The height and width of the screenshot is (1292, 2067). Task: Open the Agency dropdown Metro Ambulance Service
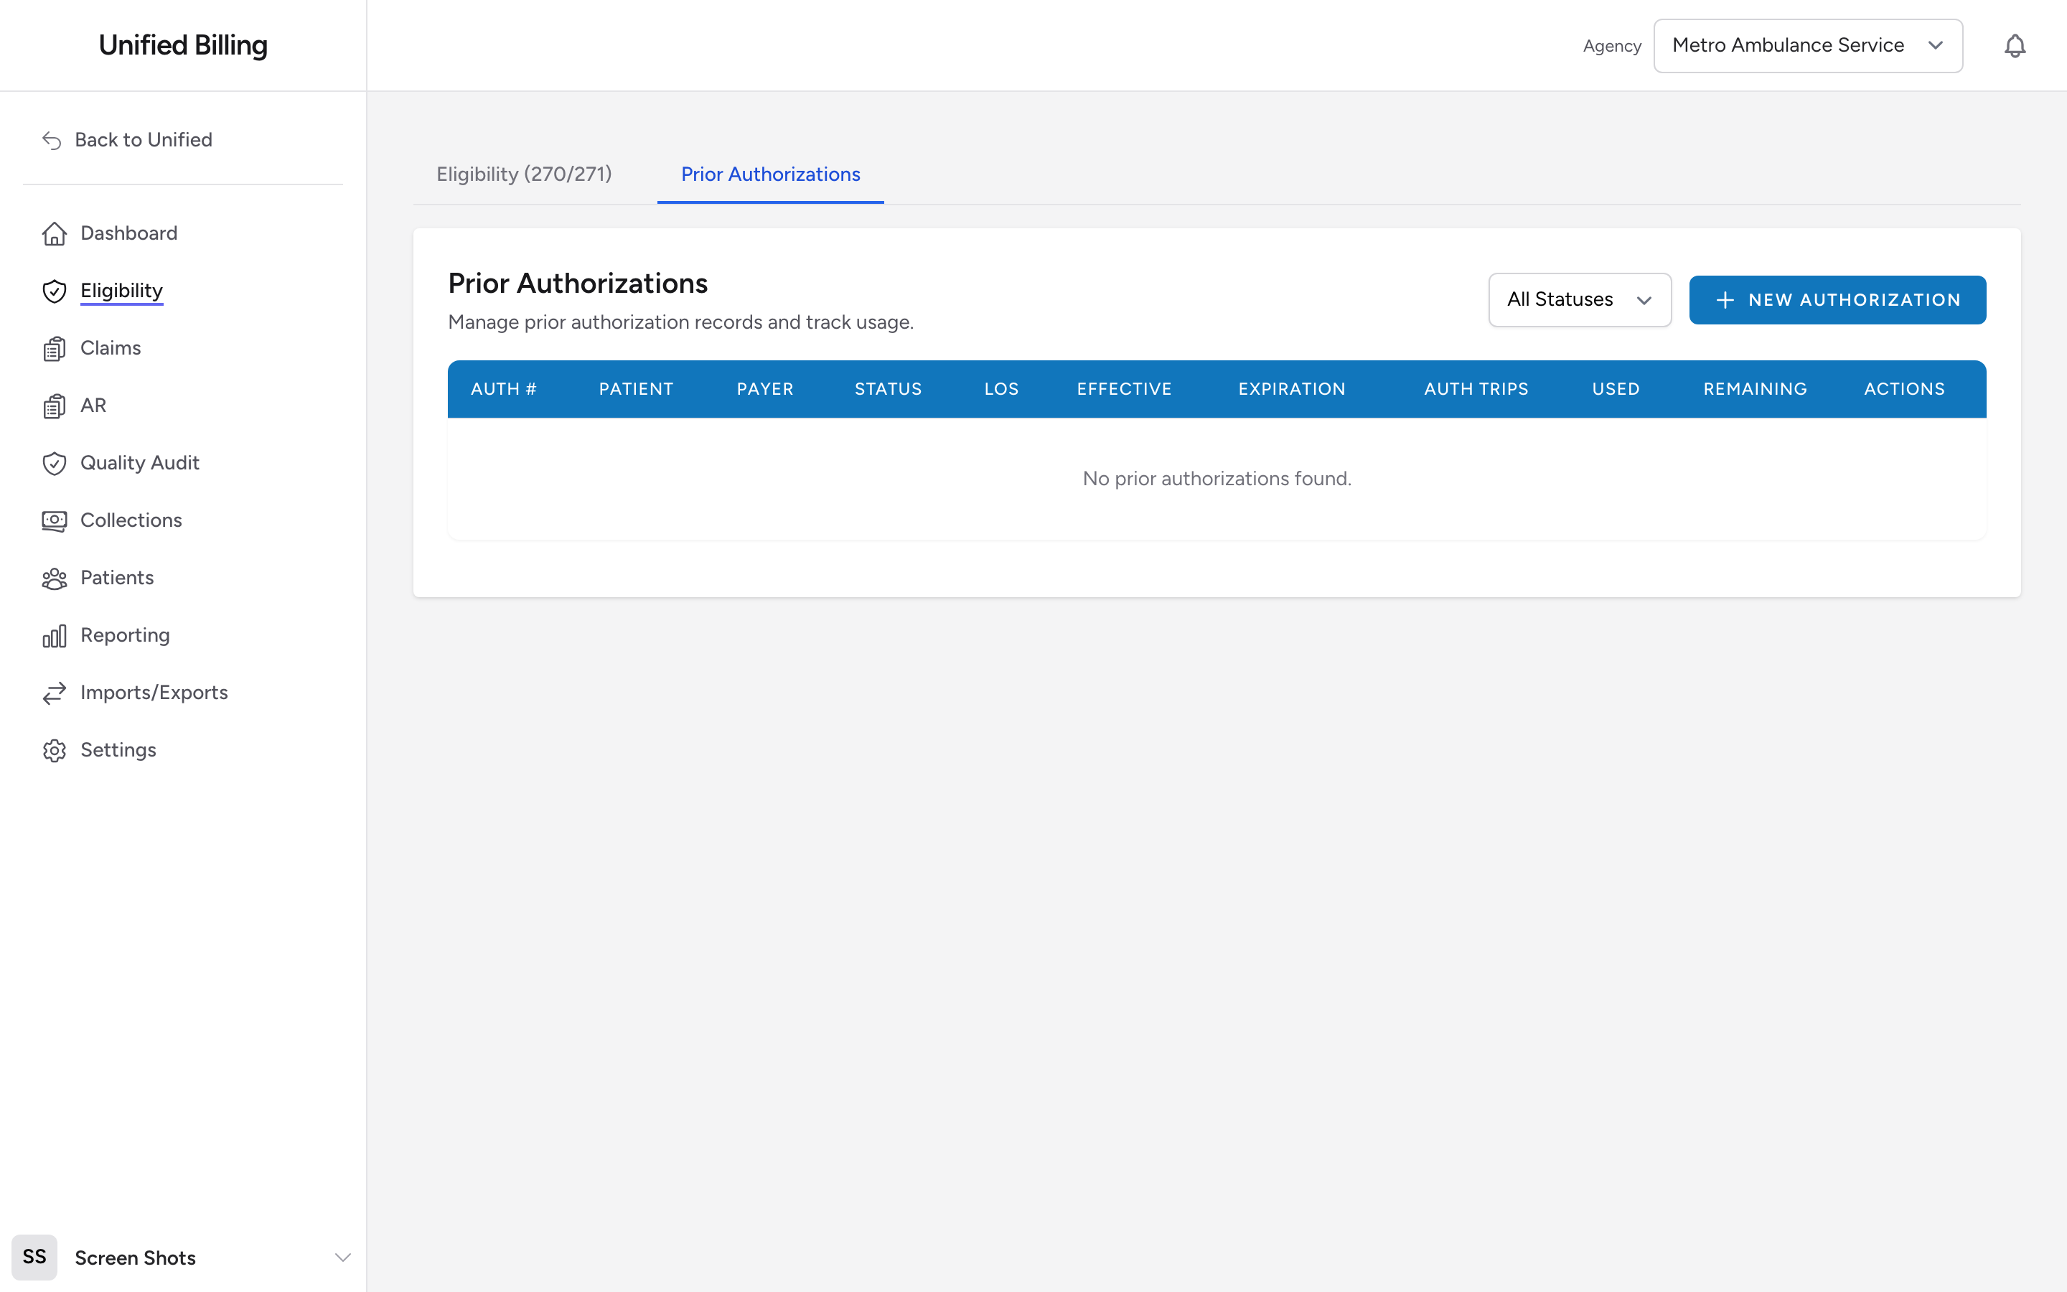(x=1807, y=46)
